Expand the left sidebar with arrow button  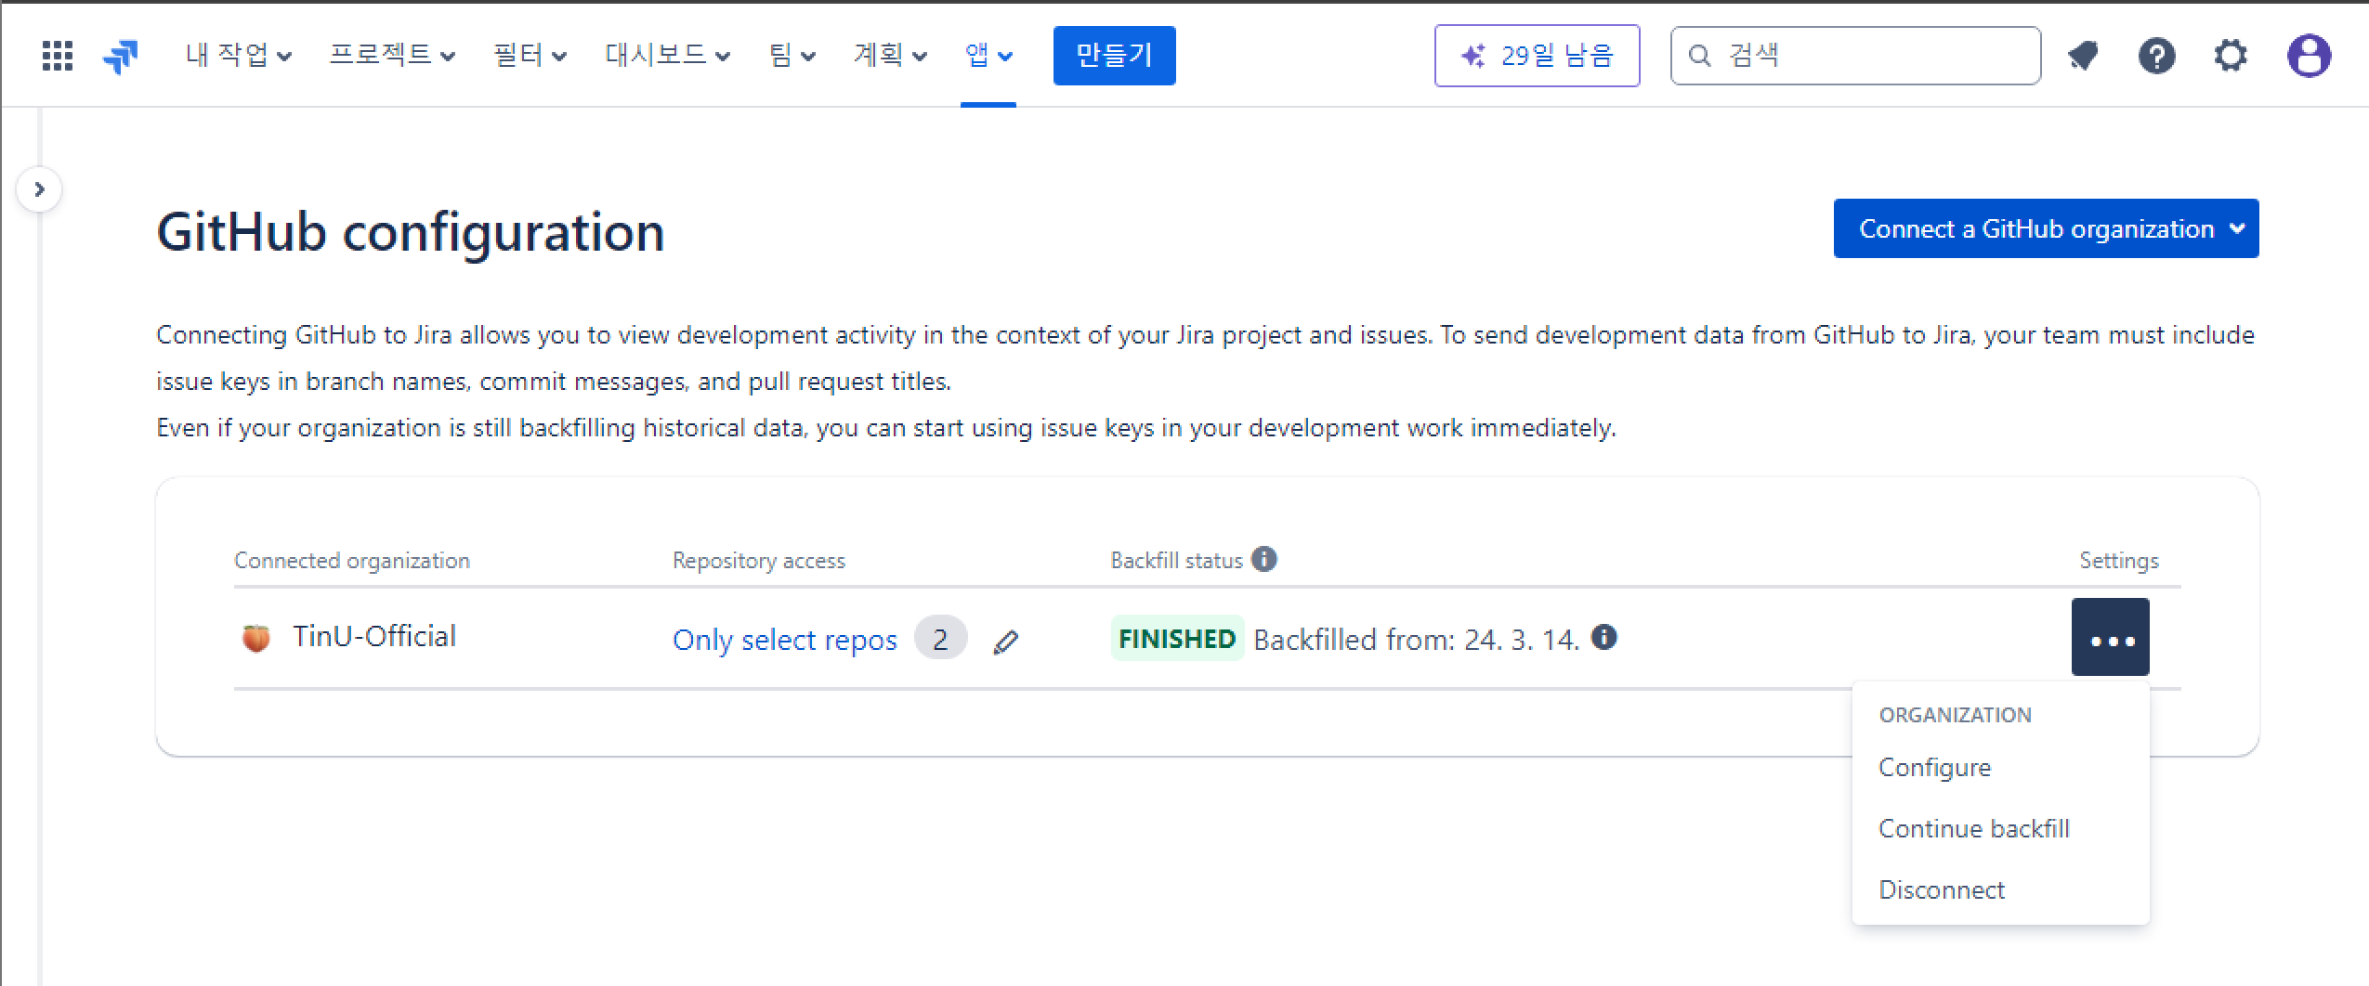click(39, 189)
